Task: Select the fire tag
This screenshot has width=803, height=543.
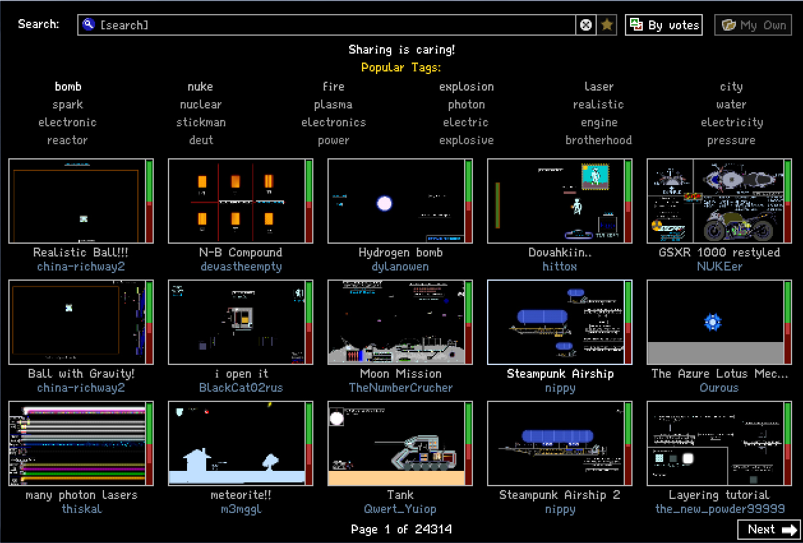Action: point(333,87)
